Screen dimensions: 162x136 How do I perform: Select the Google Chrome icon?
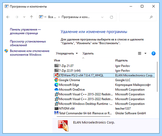(56, 80)
